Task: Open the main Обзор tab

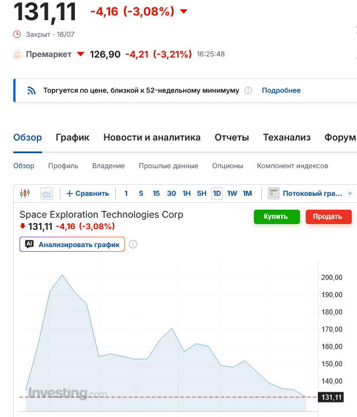Action: click(x=28, y=138)
